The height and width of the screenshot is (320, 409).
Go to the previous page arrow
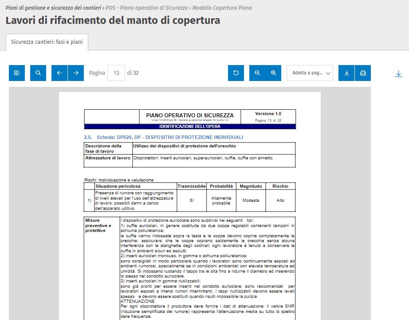tap(59, 73)
